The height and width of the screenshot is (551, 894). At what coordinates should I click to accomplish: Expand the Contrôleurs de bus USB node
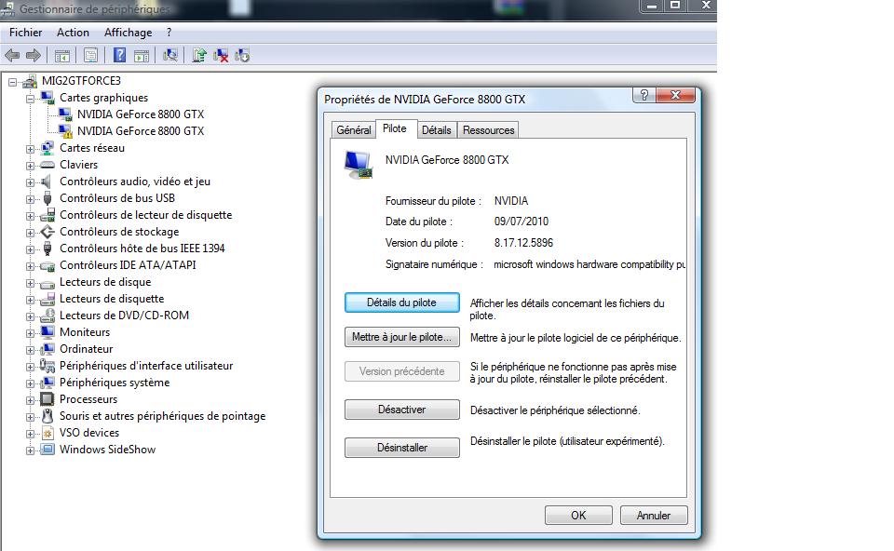[30, 198]
